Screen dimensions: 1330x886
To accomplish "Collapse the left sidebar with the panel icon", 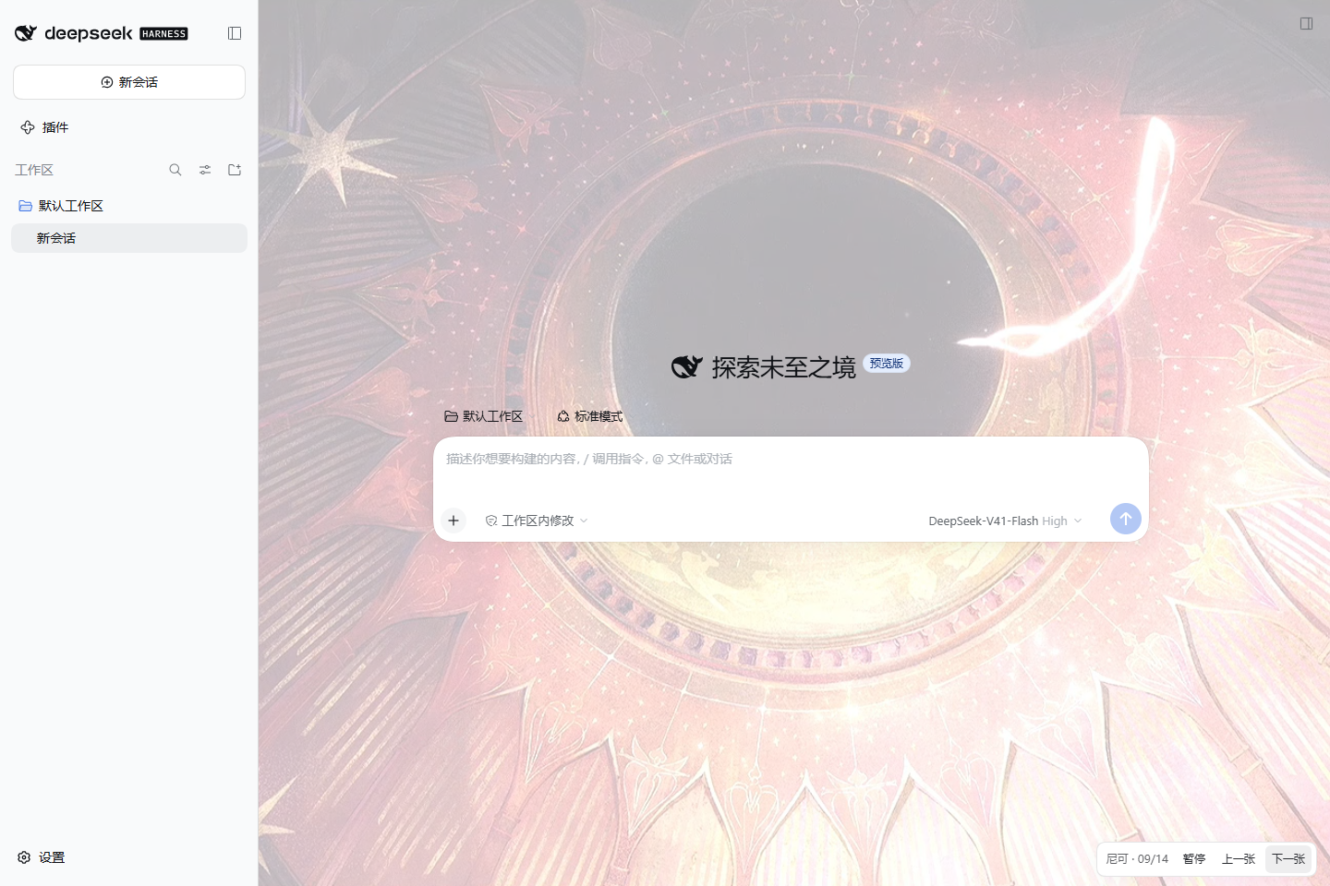I will tap(235, 33).
